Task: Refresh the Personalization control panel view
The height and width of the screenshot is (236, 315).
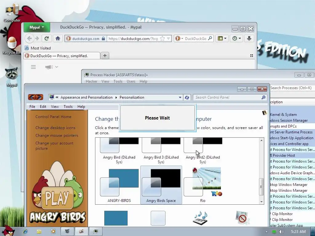Action: pyautogui.click(x=187, y=97)
